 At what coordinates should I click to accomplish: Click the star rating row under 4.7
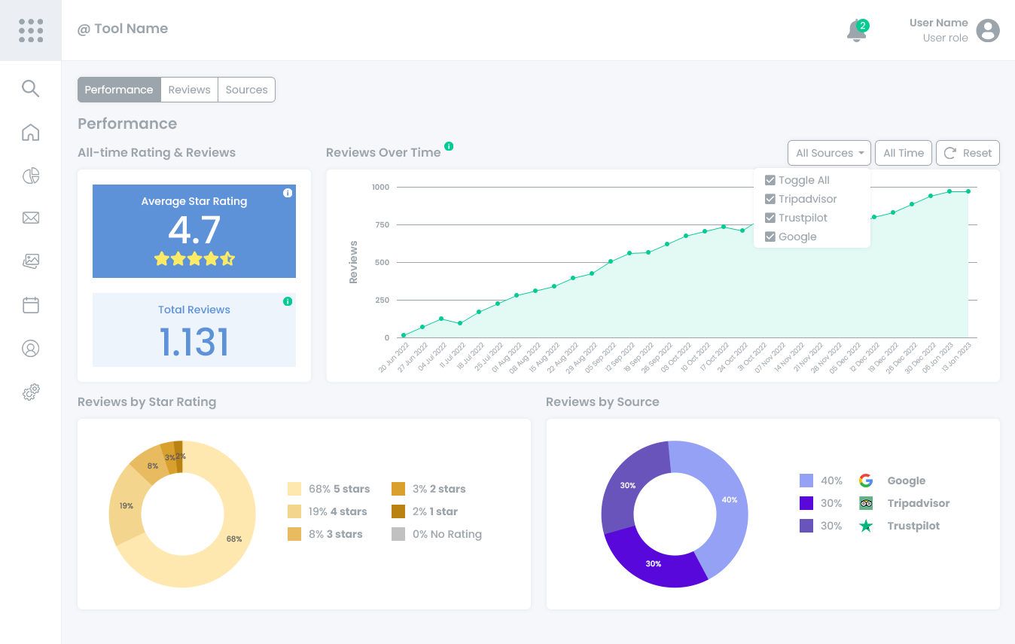pyautogui.click(x=194, y=259)
